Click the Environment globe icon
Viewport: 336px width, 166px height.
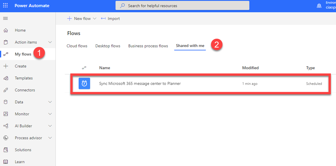[319, 6]
